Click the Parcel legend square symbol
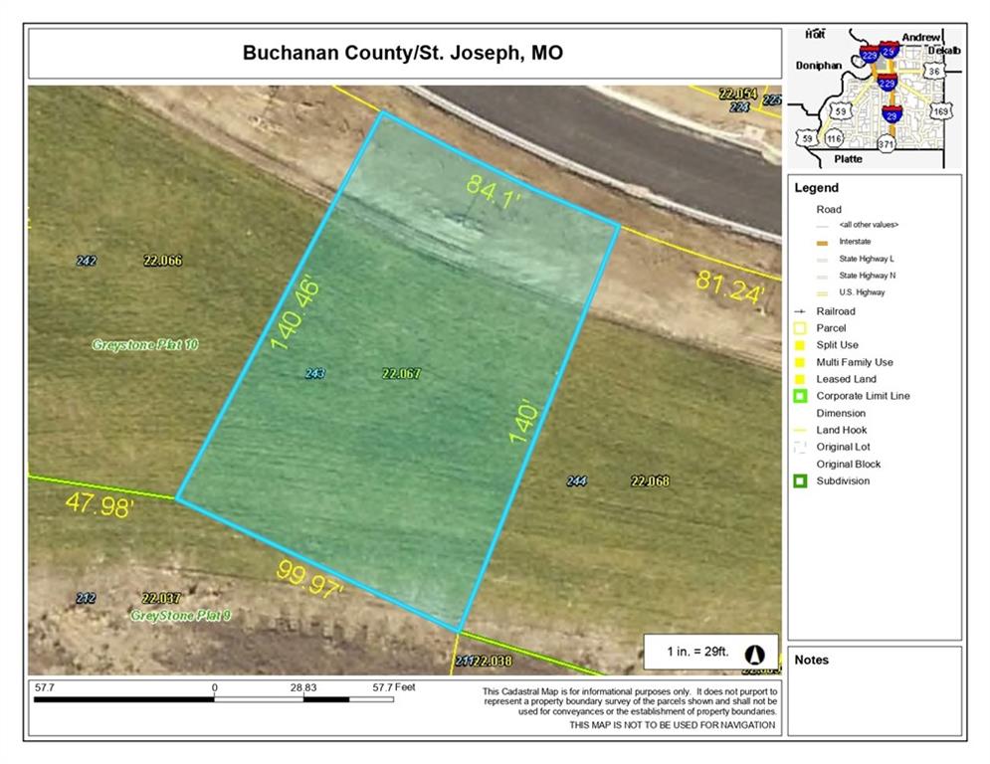This screenshot has width=990, height=764. pyautogui.click(x=800, y=327)
